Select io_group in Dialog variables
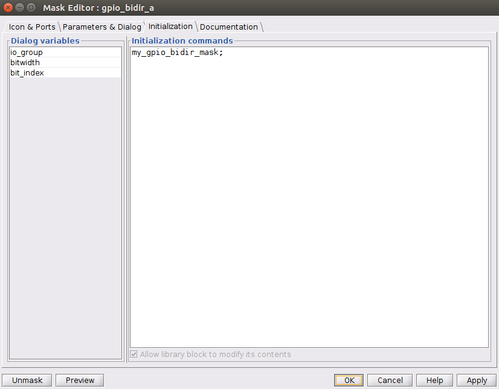This screenshot has height=389, width=499. [x=65, y=52]
